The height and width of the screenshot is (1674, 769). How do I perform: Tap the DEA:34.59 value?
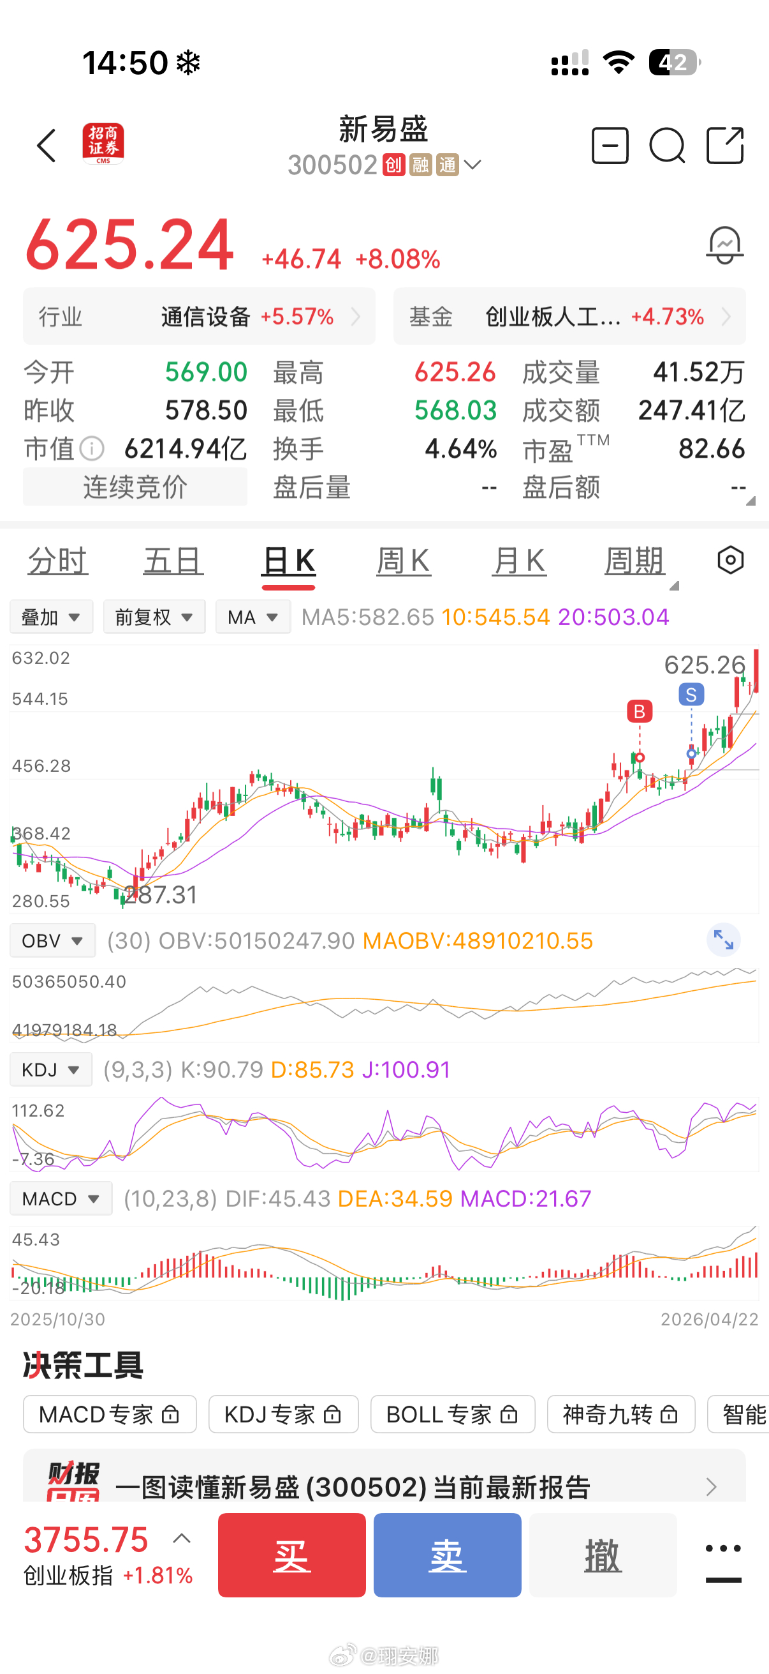pos(395,1198)
